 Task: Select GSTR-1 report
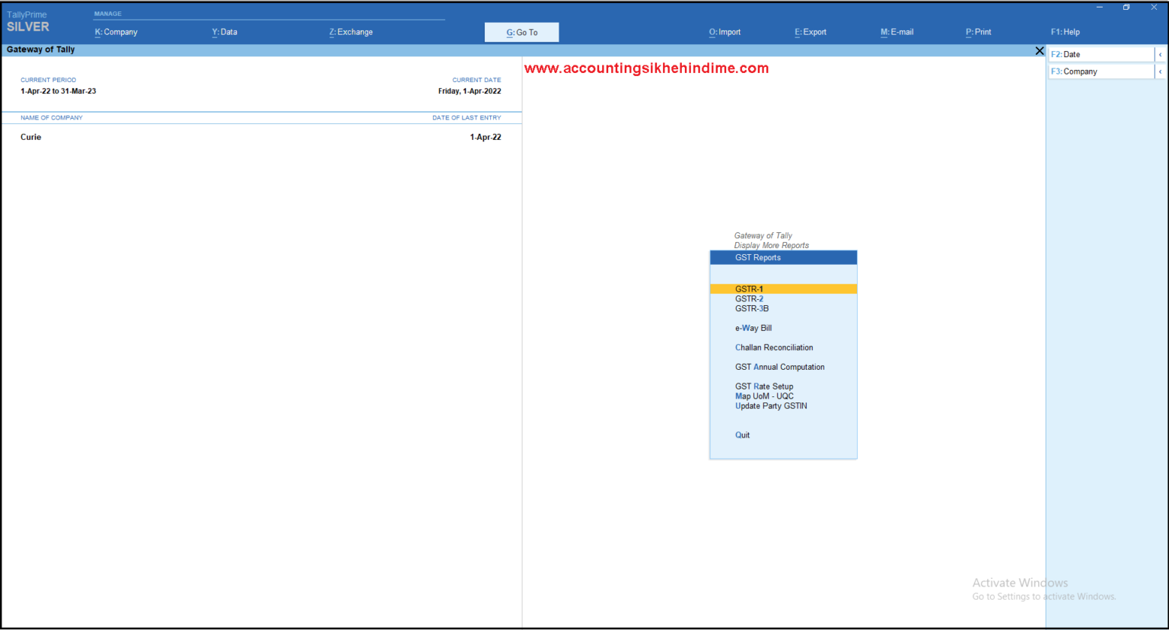coord(749,289)
